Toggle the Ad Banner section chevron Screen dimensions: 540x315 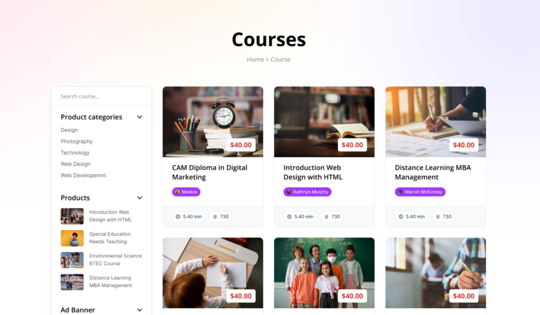click(x=139, y=310)
